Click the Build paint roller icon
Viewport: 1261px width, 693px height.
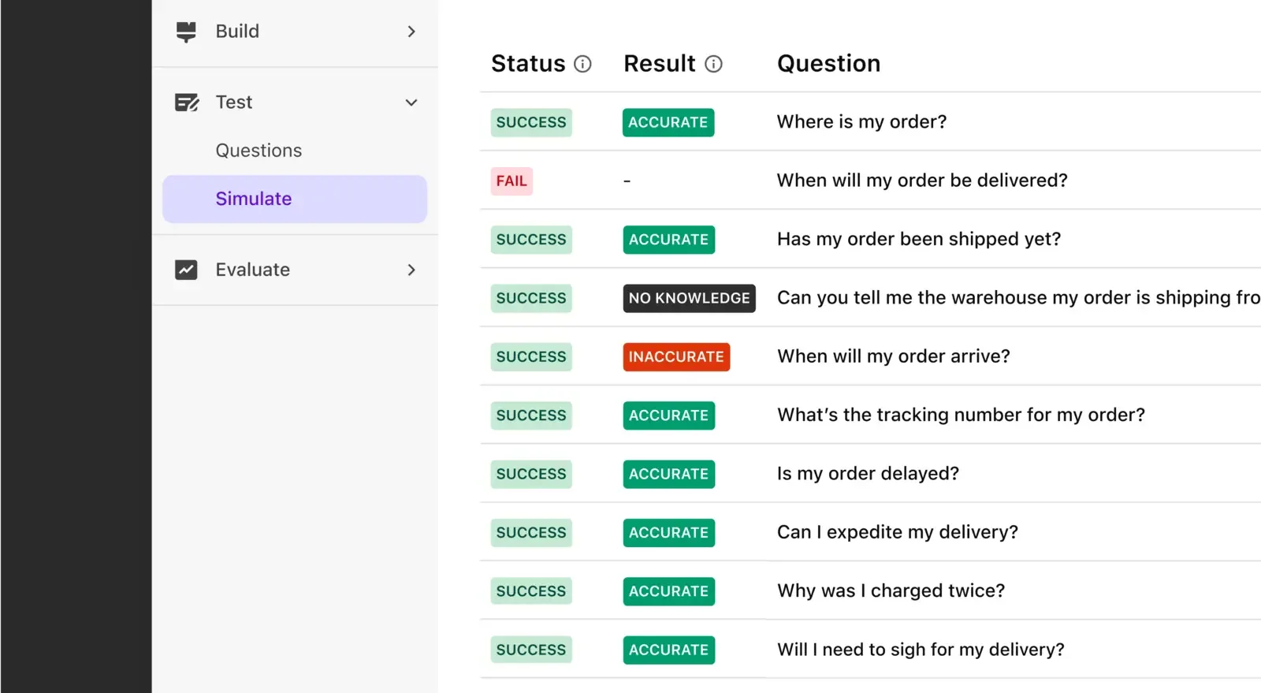coord(186,32)
